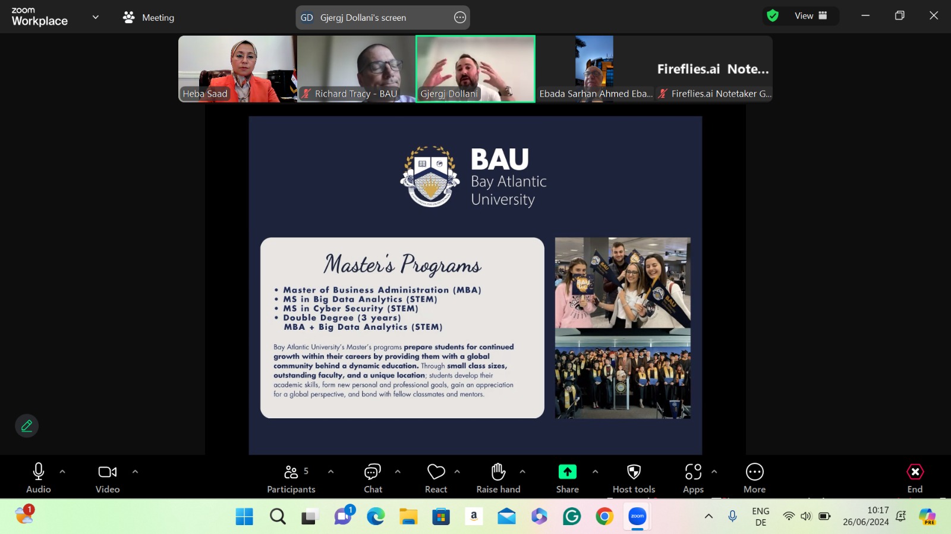The height and width of the screenshot is (534, 951).
Task: Open Zoom Apps panel
Action: point(693,478)
